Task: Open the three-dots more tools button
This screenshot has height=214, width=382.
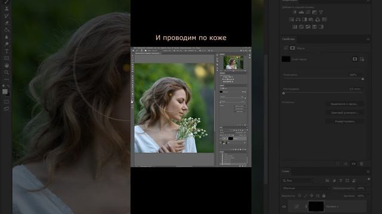Action: [7, 79]
